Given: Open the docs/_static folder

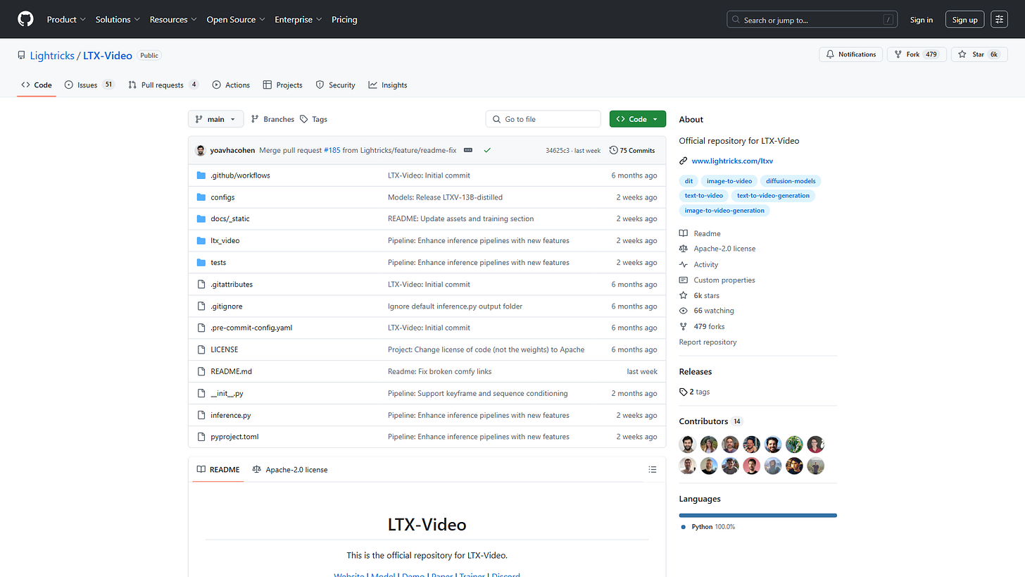Looking at the screenshot, I should pyautogui.click(x=230, y=219).
